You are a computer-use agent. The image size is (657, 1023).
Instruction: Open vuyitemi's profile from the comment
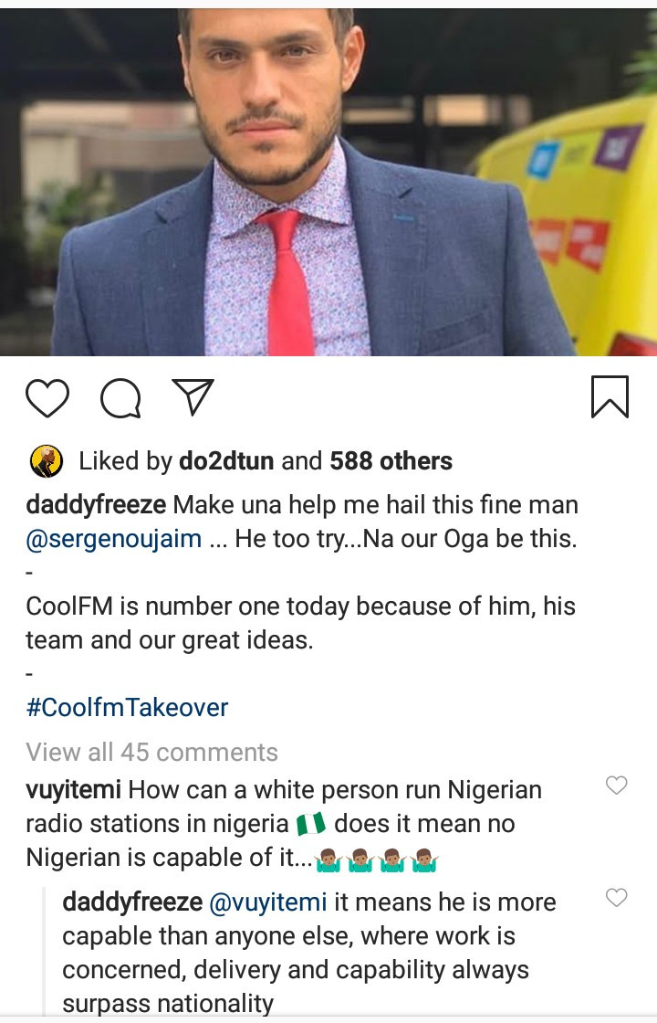pyautogui.click(x=74, y=789)
